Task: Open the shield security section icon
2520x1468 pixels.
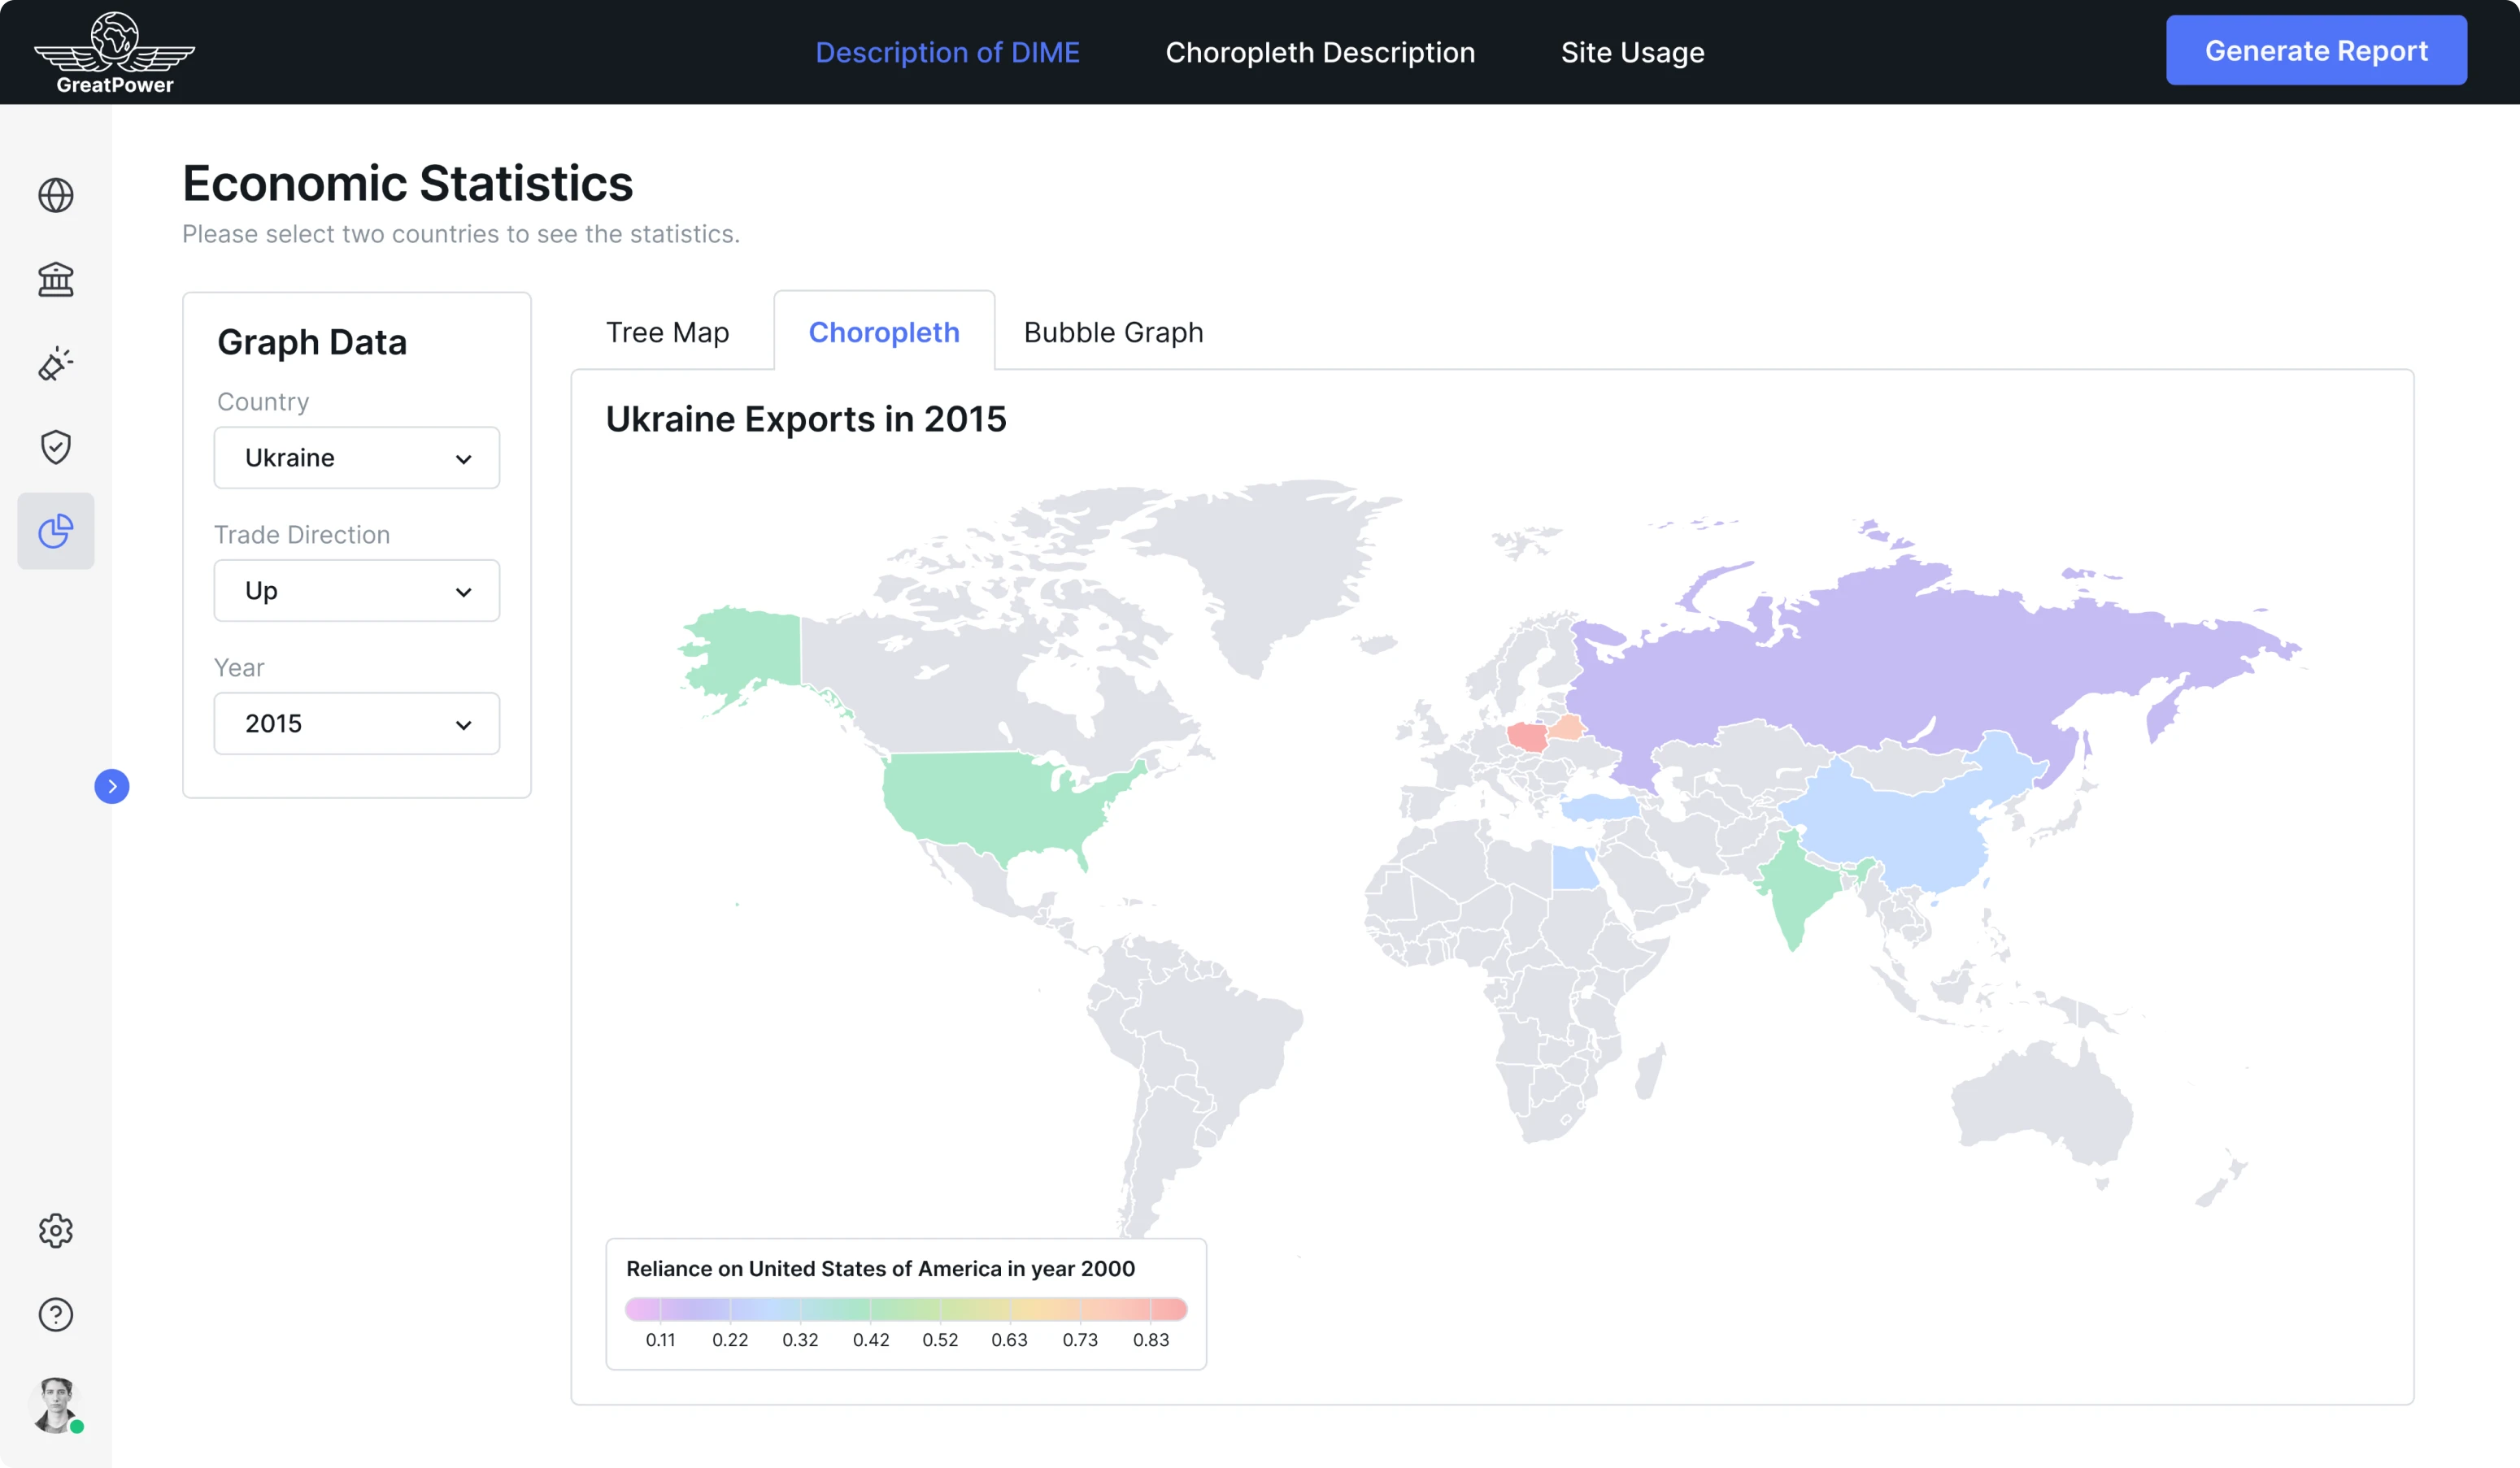Action: coord(56,447)
